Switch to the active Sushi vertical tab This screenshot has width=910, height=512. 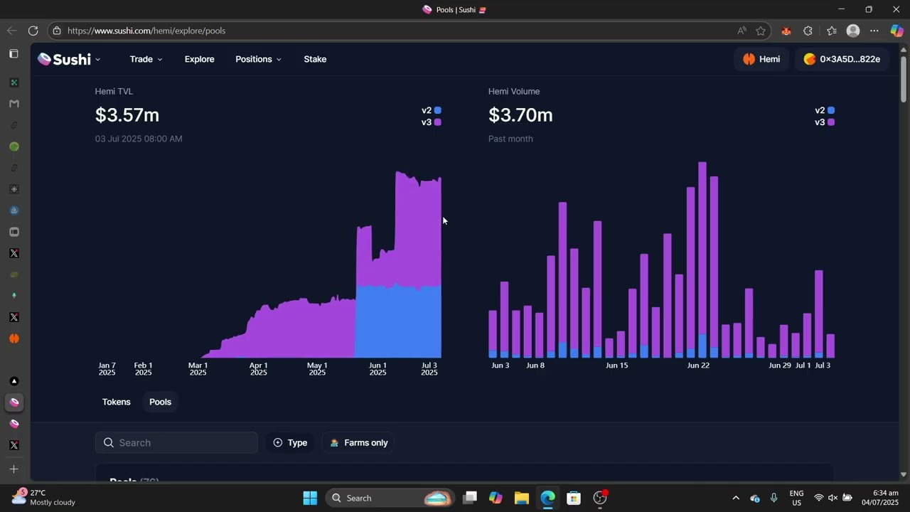click(14, 402)
